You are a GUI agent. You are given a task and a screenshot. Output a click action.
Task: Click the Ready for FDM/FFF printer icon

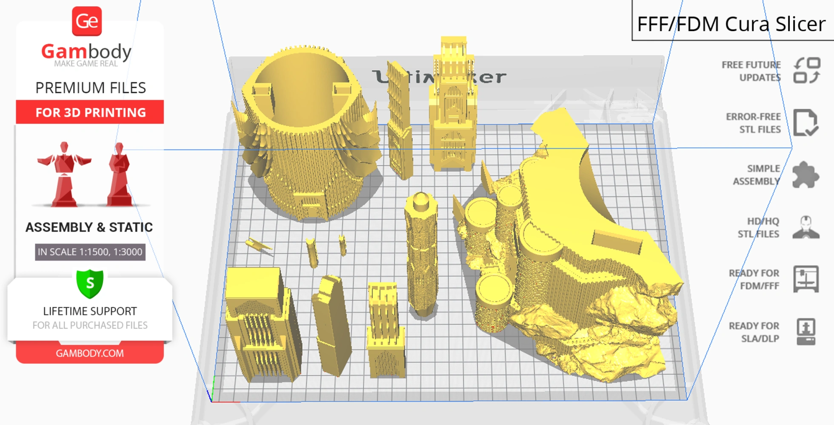point(807,280)
